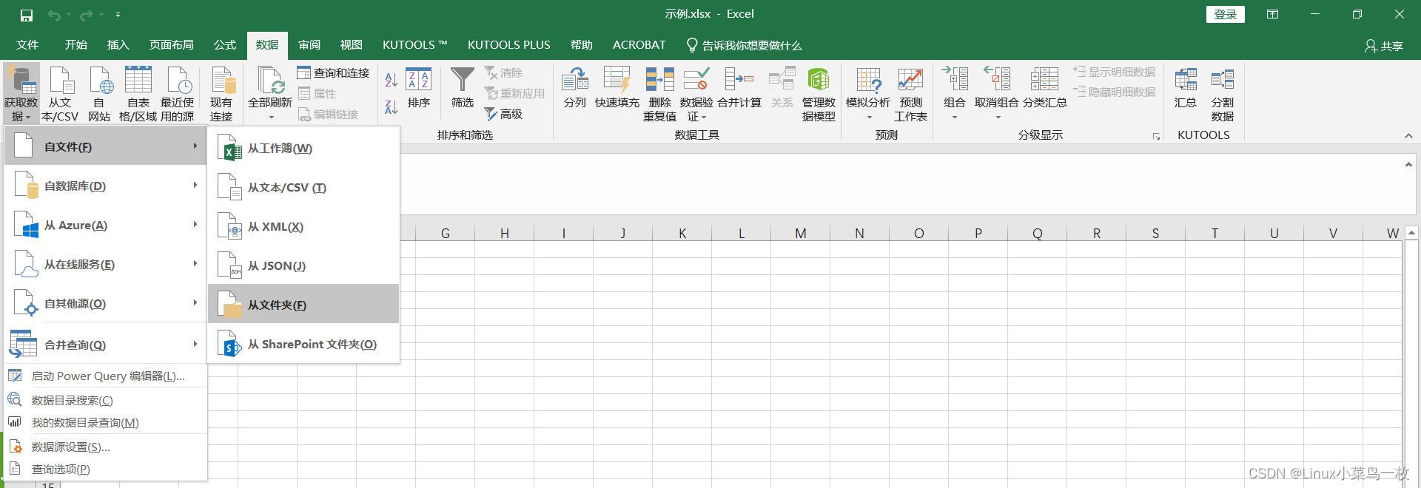Screen dimensions: 1421x488
Task: Expand What-If Analysis (模拟分析) dropdown arrow
Action: 869,117
